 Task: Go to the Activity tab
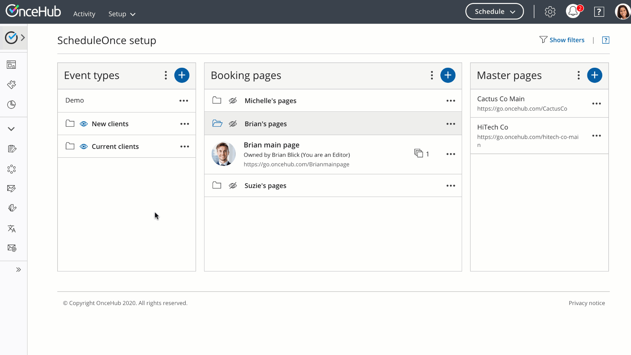coord(84,14)
